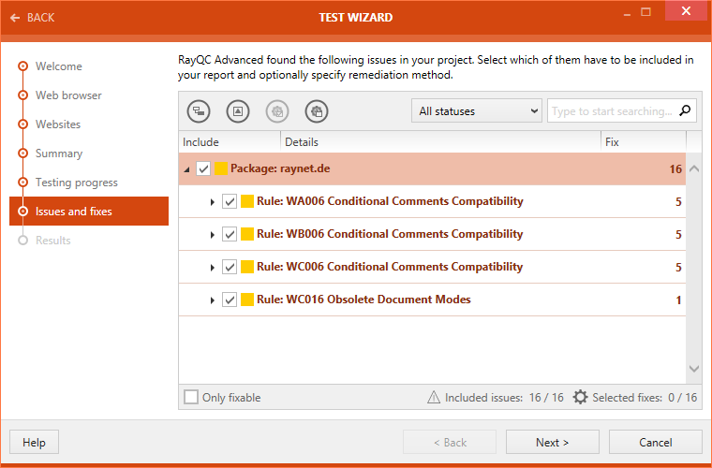The image size is (712, 468).
Task: Click the search magnifier icon
Action: tap(685, 110)
